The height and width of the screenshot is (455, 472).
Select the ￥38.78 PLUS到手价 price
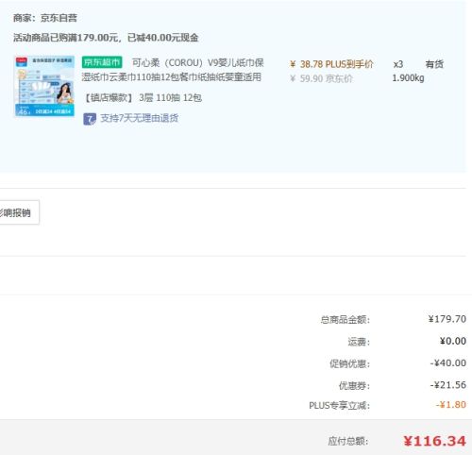(x=331, y=64)
